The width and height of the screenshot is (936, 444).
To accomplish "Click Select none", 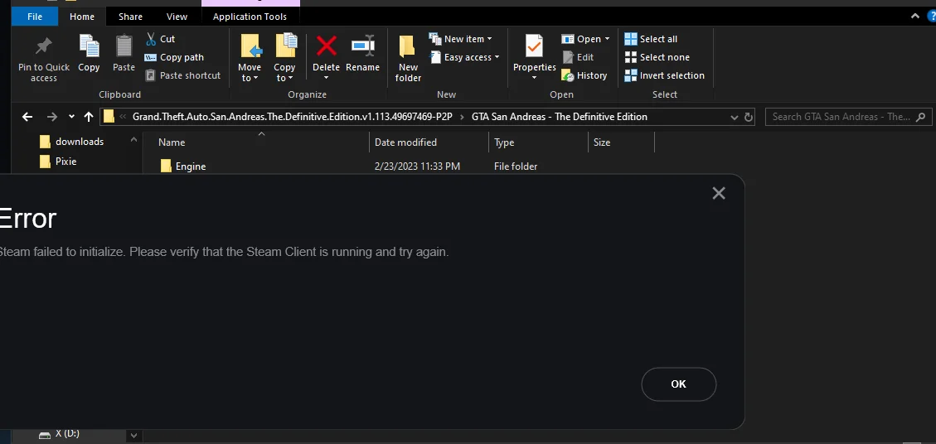I will [657, 57].
